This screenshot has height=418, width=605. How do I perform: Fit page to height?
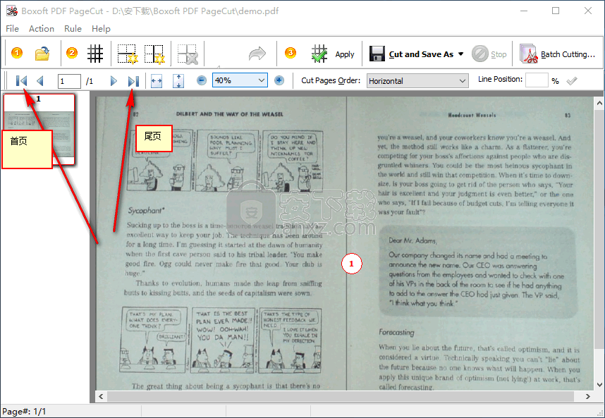coord(178,81)
